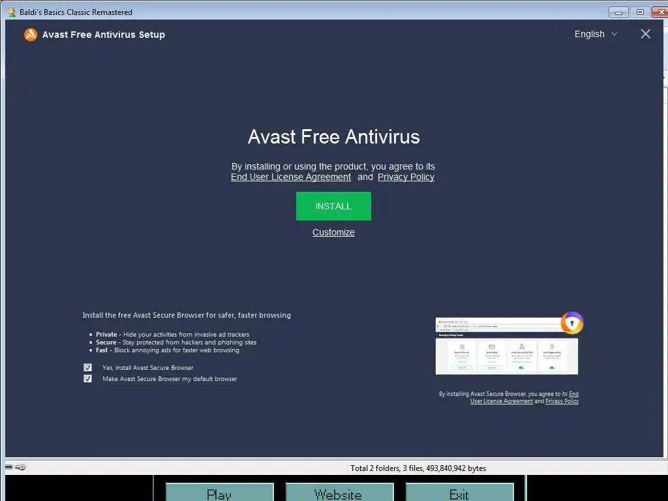The height and width of the screenshot is (501, 668).
Task: Click the key icon in the status bar
Action: click(20, 467)
